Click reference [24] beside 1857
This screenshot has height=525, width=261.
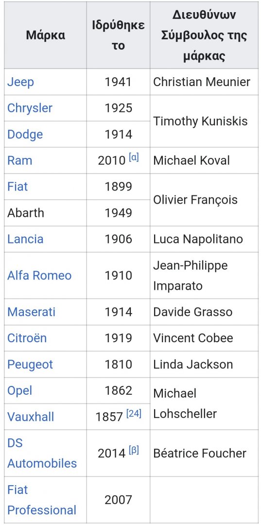coord(134,414)
